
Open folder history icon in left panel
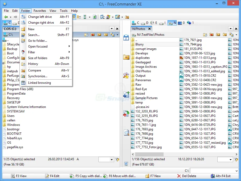tap(86, 35)
